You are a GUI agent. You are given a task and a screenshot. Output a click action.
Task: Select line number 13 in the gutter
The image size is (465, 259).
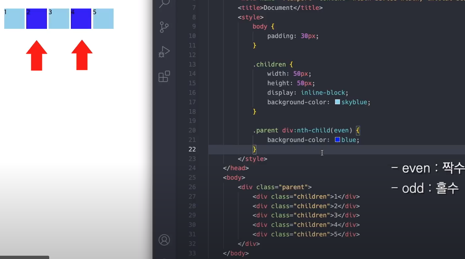[192, 64]
